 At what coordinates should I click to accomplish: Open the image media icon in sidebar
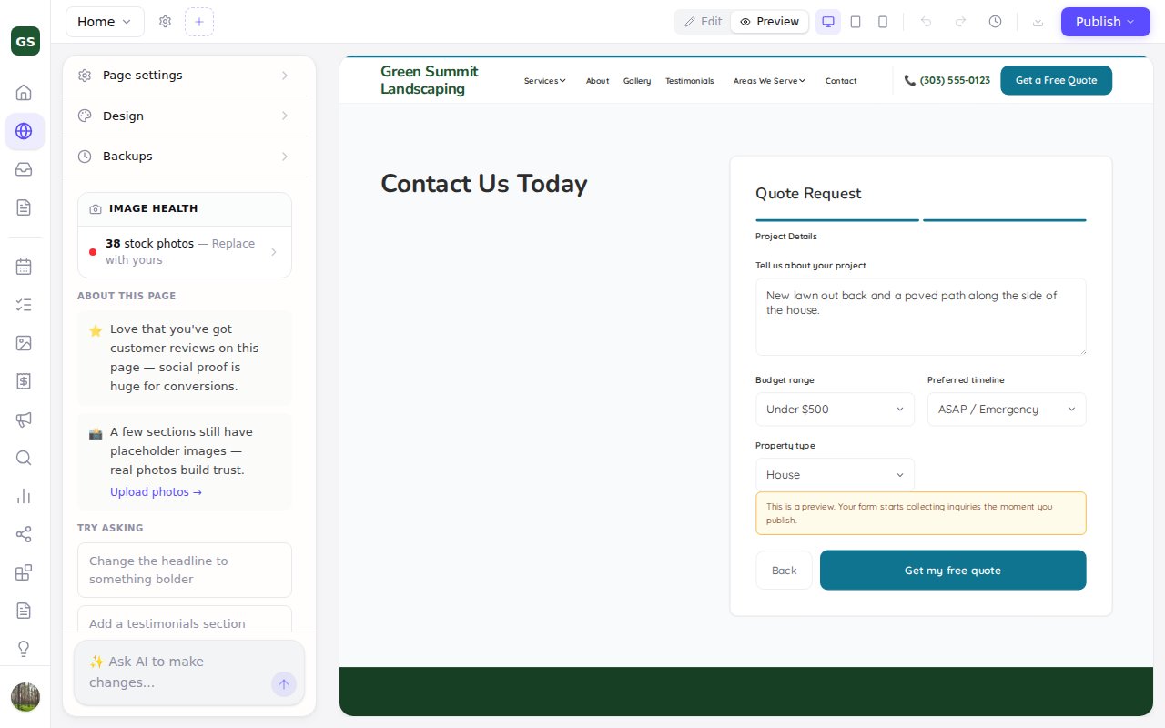[25, 343]
